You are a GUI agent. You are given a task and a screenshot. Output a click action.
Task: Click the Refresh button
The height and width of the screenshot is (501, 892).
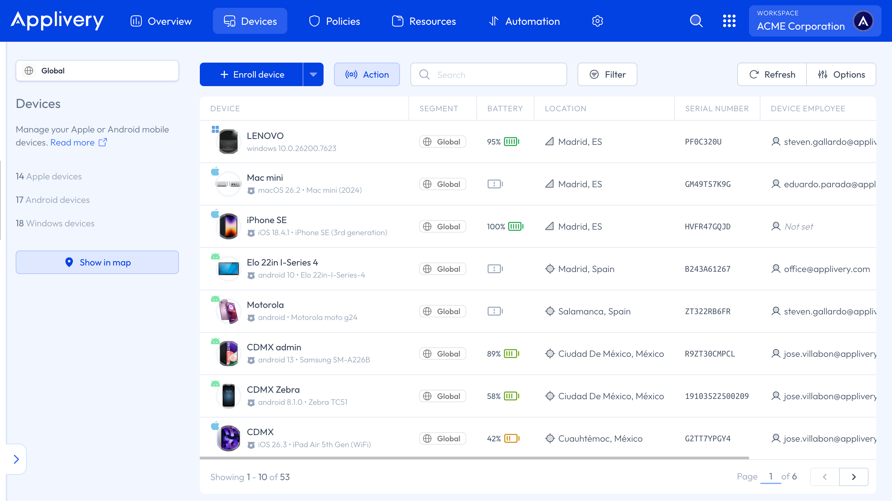pos(772,74)
